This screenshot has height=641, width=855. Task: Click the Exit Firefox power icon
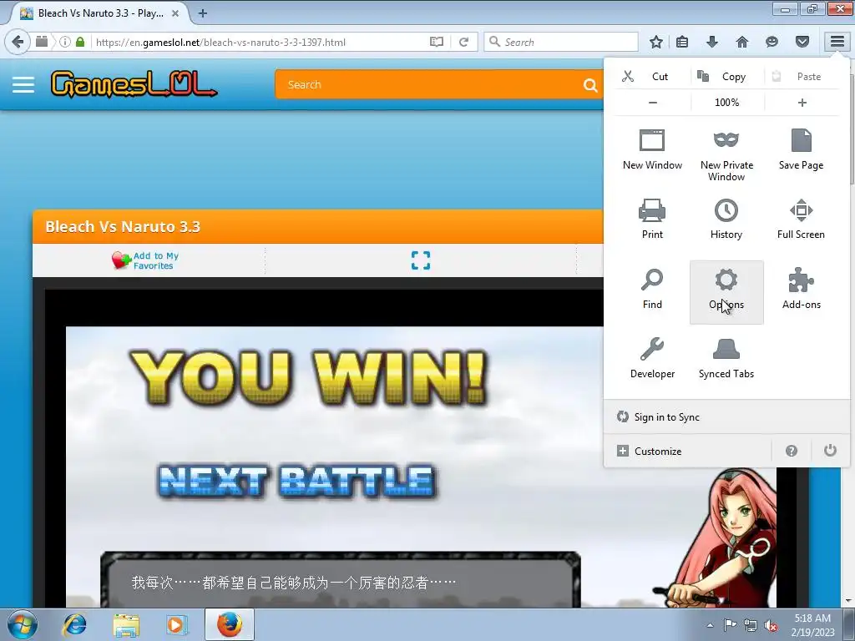830,451
